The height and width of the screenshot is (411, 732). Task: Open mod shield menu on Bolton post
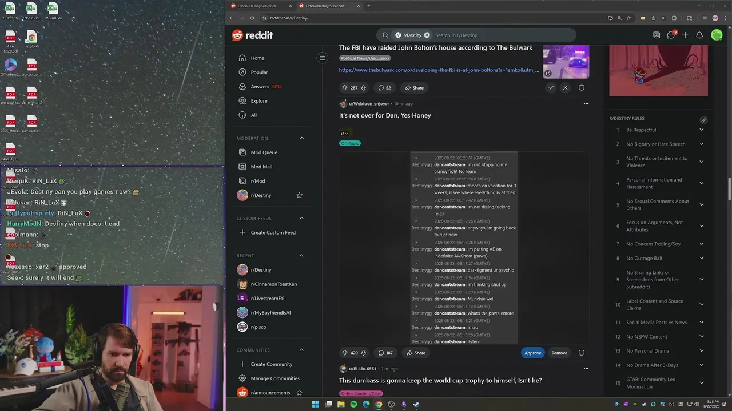tap(582, 88)
